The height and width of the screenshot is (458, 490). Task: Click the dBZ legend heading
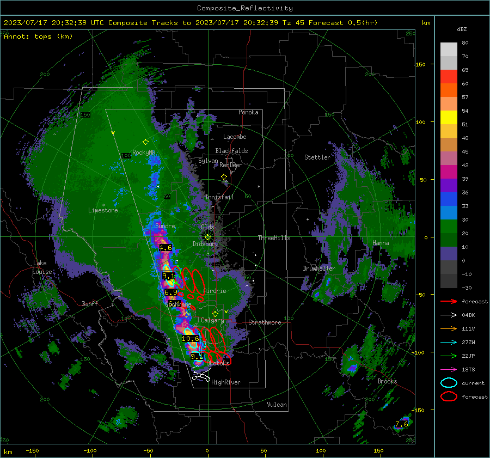[462, 29]
